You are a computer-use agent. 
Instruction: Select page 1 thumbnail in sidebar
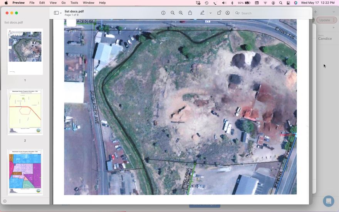pyautogui.click(x=25, y=52)
